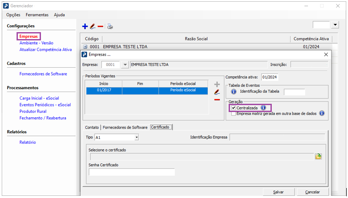Open the Opções menu
This screenshot has height=198, width=348.
pos(14,15)
